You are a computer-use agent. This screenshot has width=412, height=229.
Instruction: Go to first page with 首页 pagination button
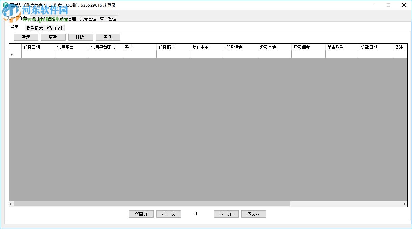tap(141, 214)
